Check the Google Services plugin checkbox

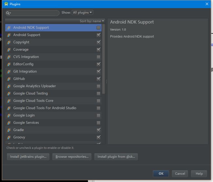[x=99, y=123]
